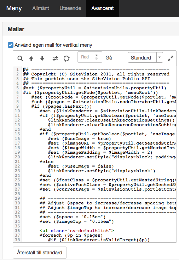Expand editor to fullscreen
Screen dimensions: 179x260
[x=171, y=58]
